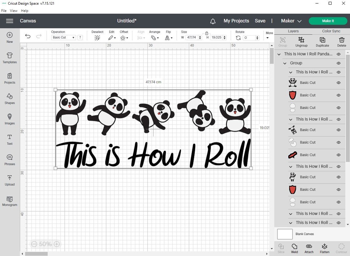Select the Text tool in the left sidebar
350x256 pixels.
pyautogui.click(x=10, y=140)
